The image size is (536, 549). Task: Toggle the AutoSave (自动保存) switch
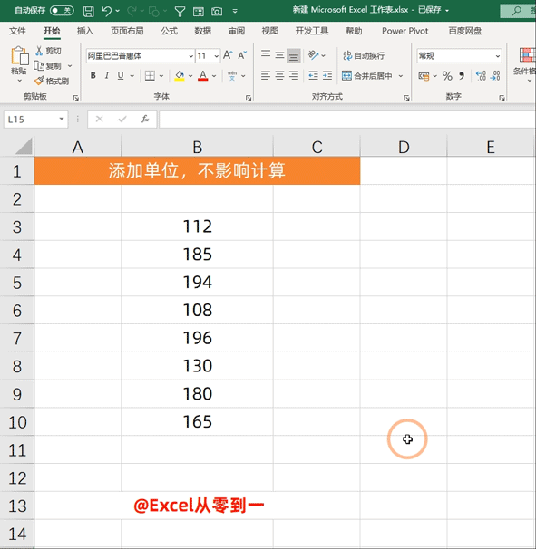point(62,11)
